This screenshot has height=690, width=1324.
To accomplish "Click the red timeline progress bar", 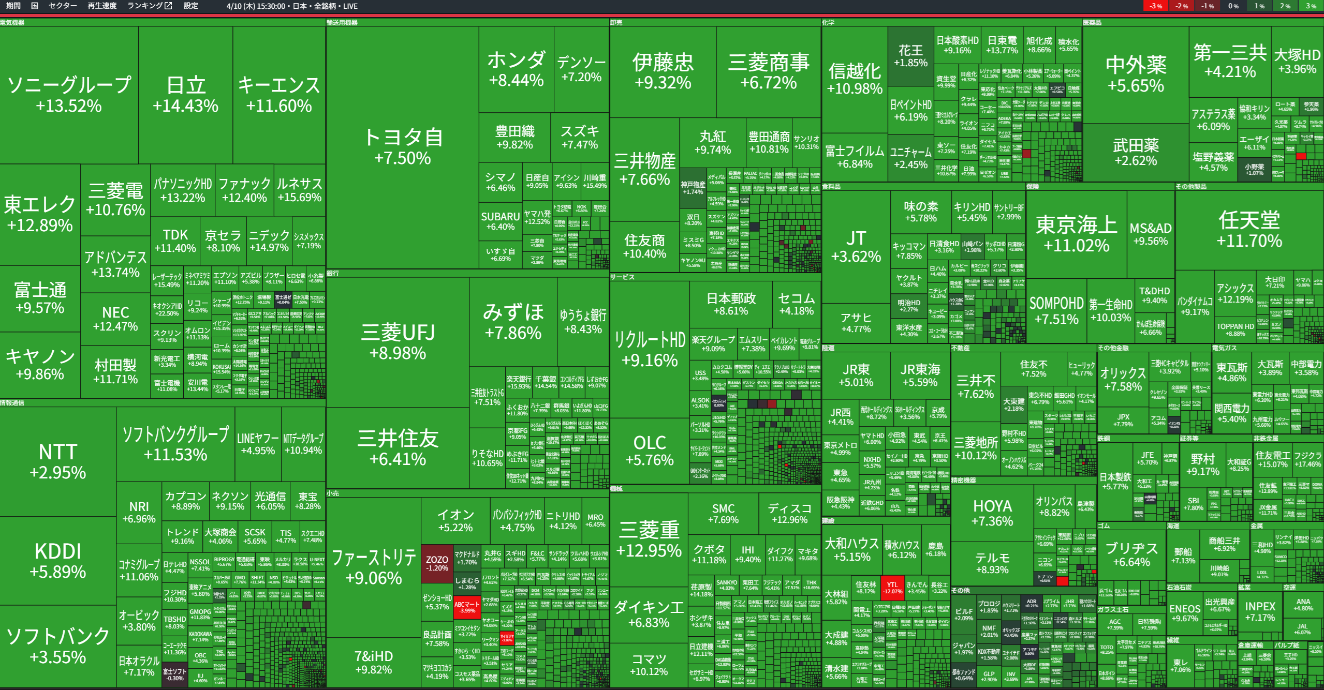I will tap(661, 16).
